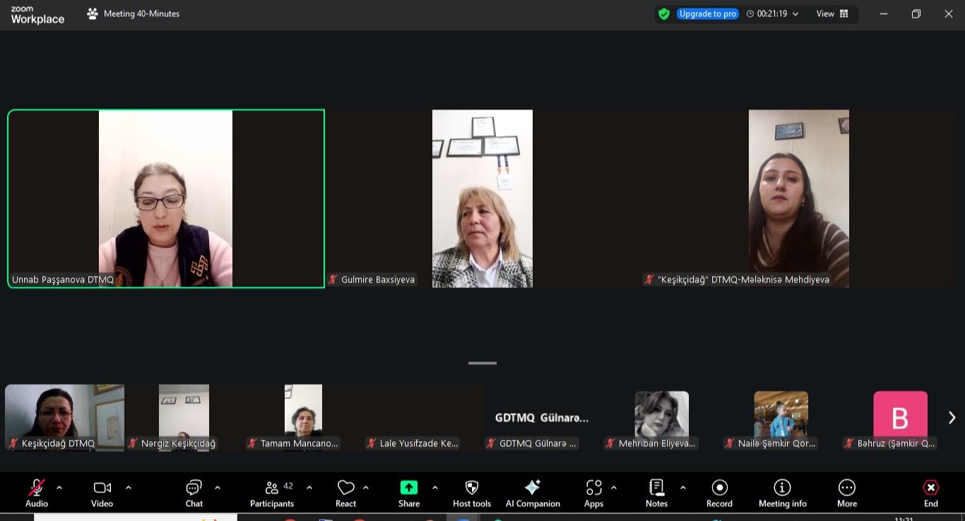
Task: Toggle camera with Video button
Action: click(102, 493)
